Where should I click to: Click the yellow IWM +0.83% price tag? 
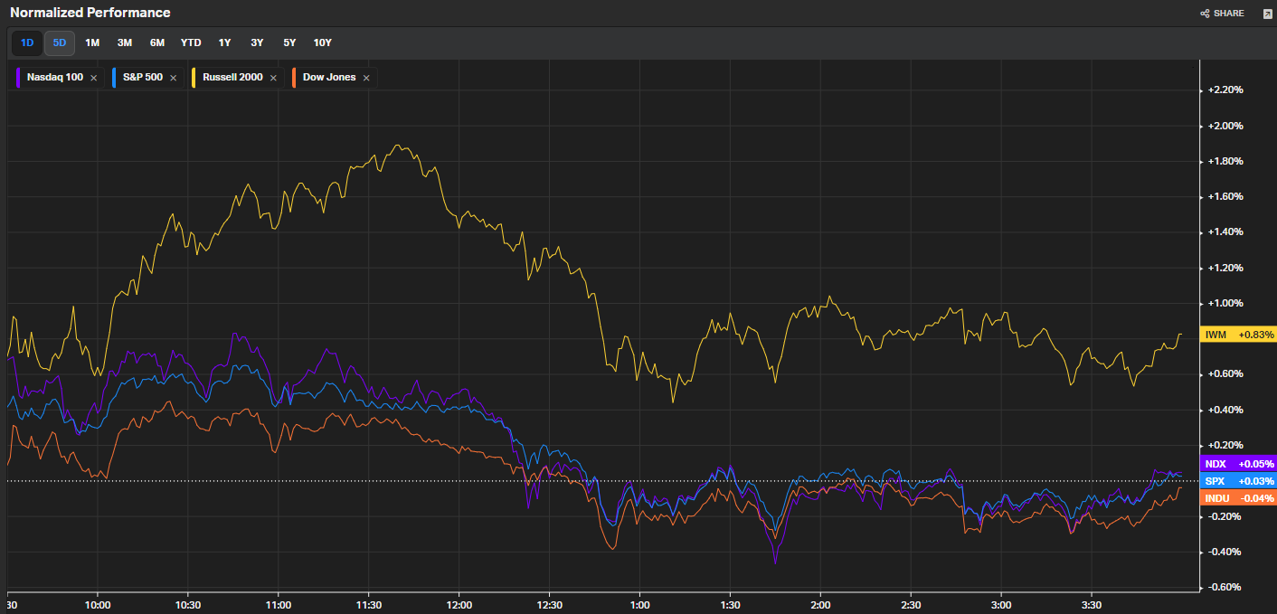[x=1237, y=335]
